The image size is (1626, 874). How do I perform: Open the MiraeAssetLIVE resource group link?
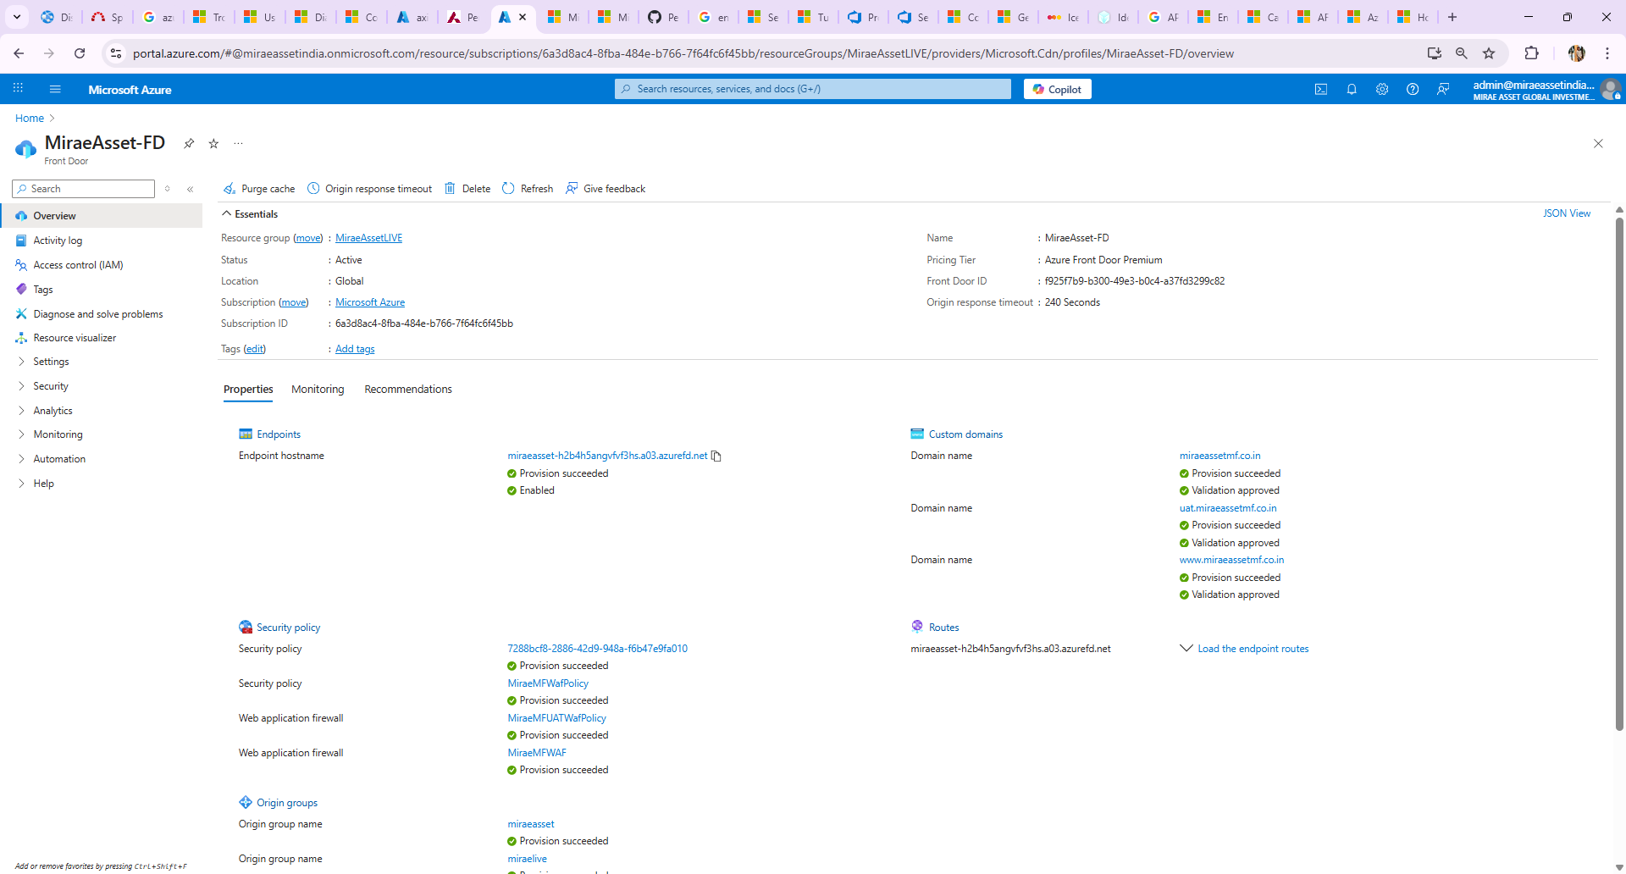pyautogui.click(x=368, y=237)
